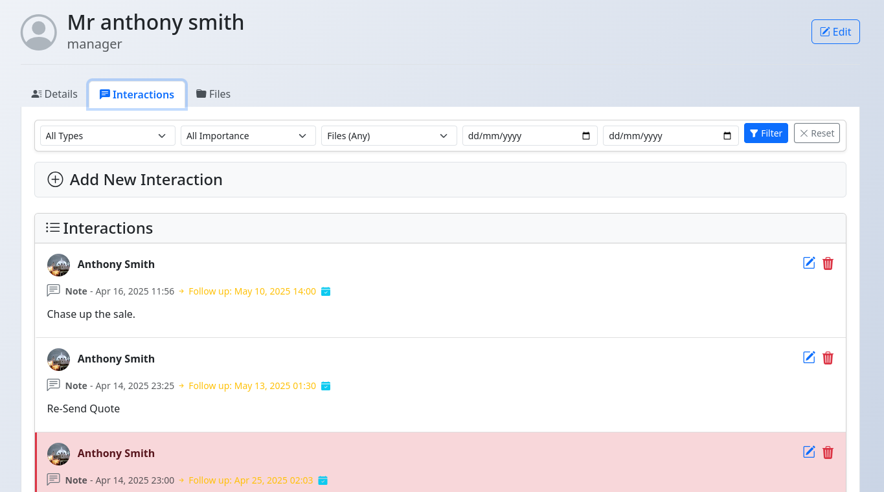
Task: Click the Edit contact button
Action: pos(835,32)
